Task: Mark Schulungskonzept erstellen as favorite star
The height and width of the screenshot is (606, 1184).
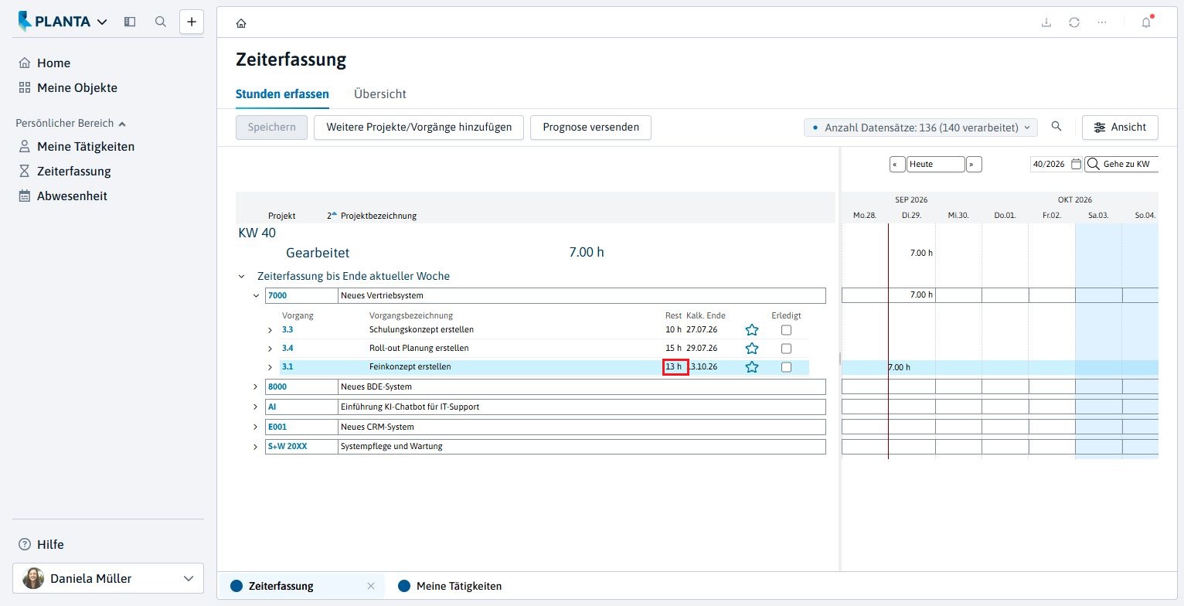Action: click(752, 330)
